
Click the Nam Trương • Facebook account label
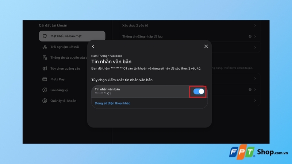point(107,56)
